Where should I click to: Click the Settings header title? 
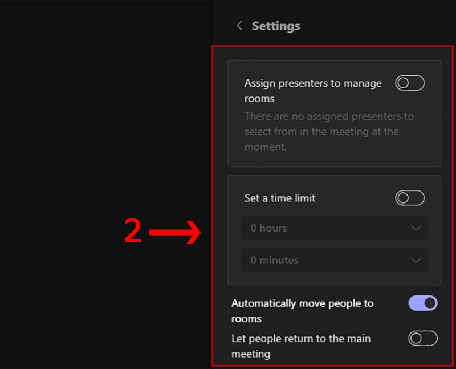(x=276, y=26)
